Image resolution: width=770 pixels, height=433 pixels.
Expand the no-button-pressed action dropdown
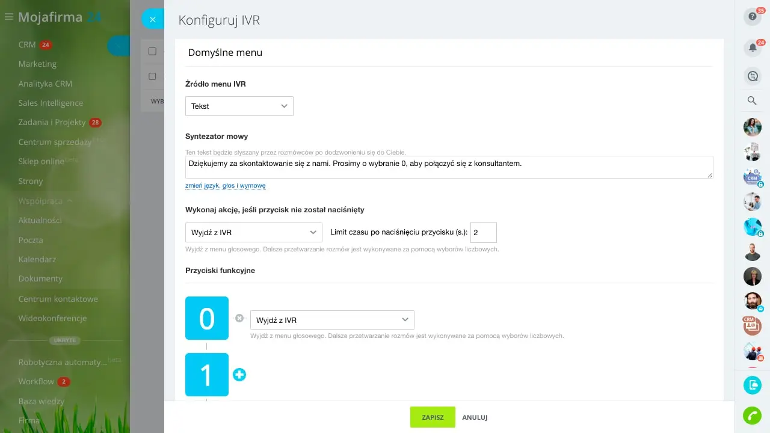(253, 232)
